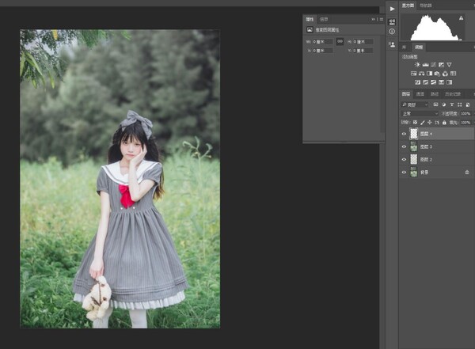
Task: Add an Invert adjustment
Action: click(417, 82)
